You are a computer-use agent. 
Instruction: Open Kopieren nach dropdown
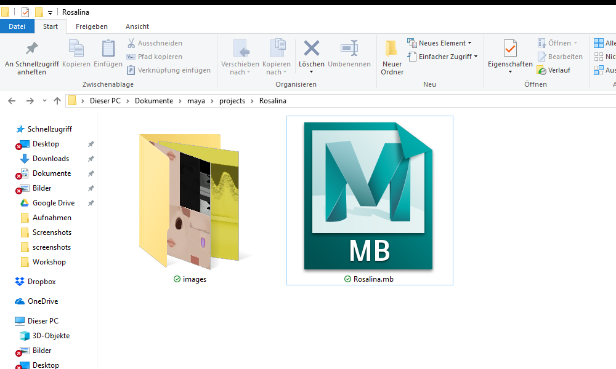(277, 57)
